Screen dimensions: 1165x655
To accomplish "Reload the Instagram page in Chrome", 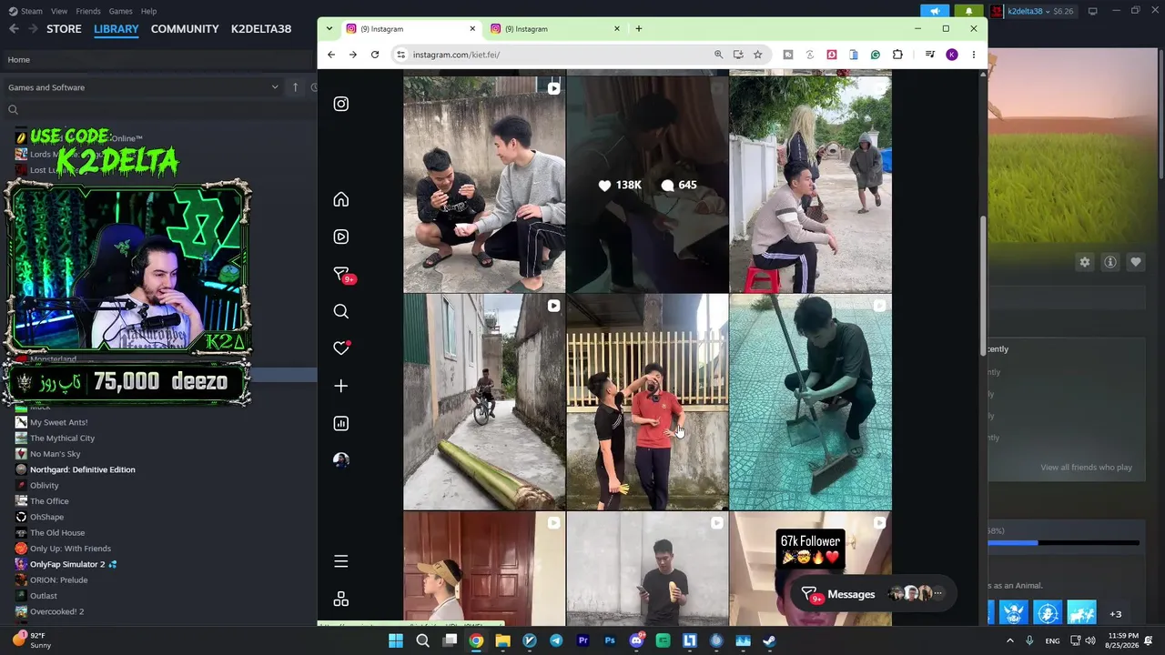I will [x=374, y=55].
